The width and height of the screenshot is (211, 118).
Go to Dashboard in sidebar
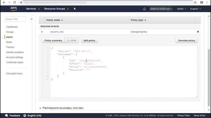(x=12, y=27)
